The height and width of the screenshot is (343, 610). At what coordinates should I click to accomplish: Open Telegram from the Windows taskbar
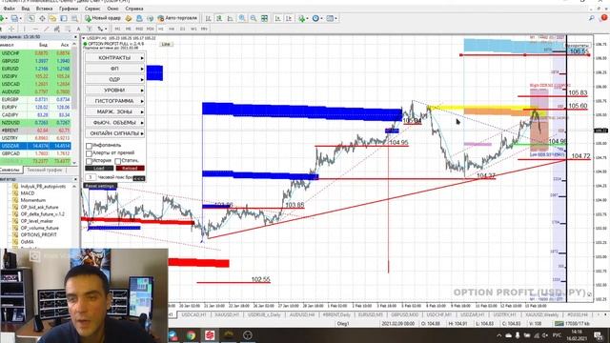coord(173,335)
